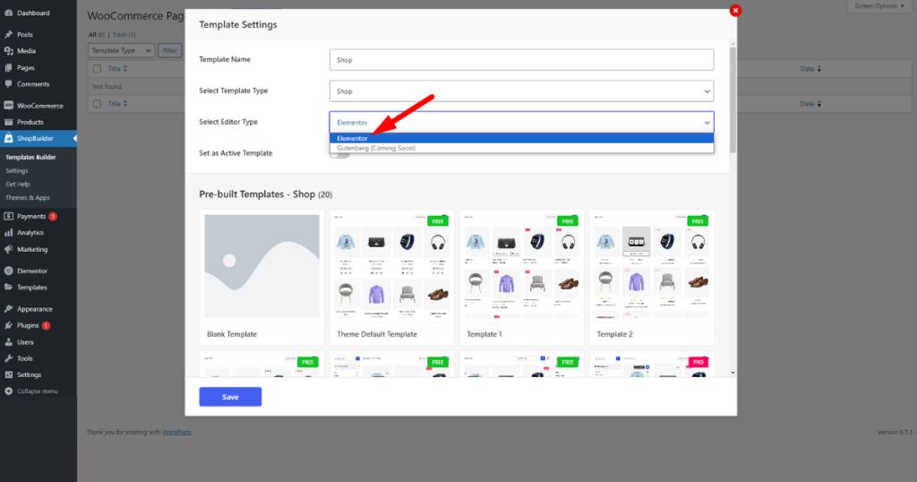Expand the Screen Options panel
Viewport: 917px width, 482px height.
tap(879, 6)
